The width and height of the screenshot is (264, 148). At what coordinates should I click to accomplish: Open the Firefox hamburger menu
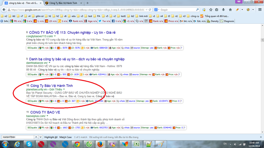(x=260, y=10)
